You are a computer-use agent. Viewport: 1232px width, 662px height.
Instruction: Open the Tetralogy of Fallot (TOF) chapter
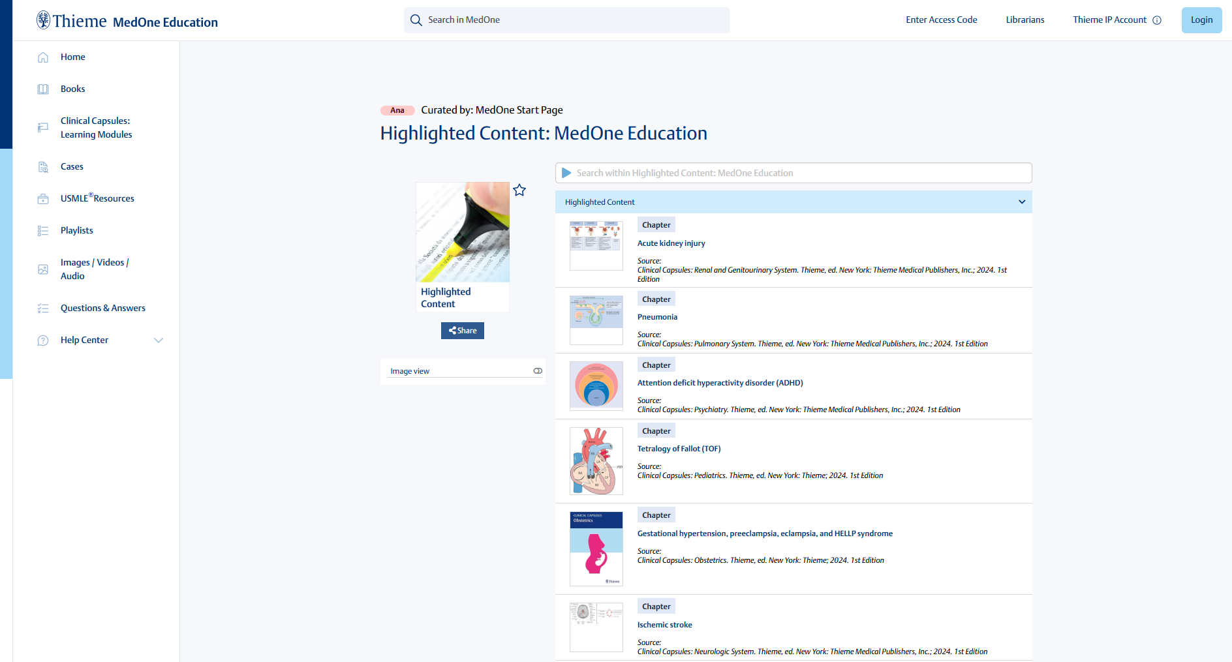(x=679, y=449)
